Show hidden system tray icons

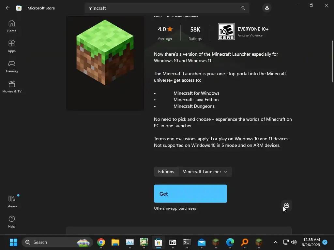coord(275,242)
